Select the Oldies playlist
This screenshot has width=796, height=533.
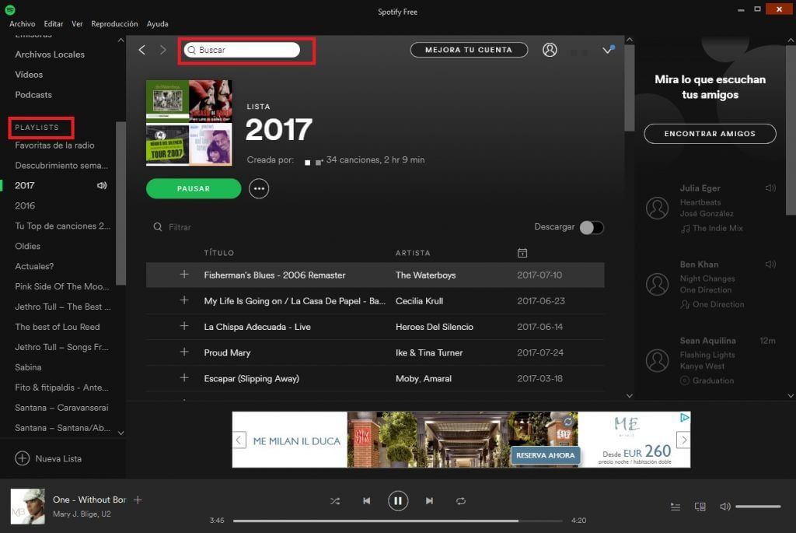tap(27, 246)
